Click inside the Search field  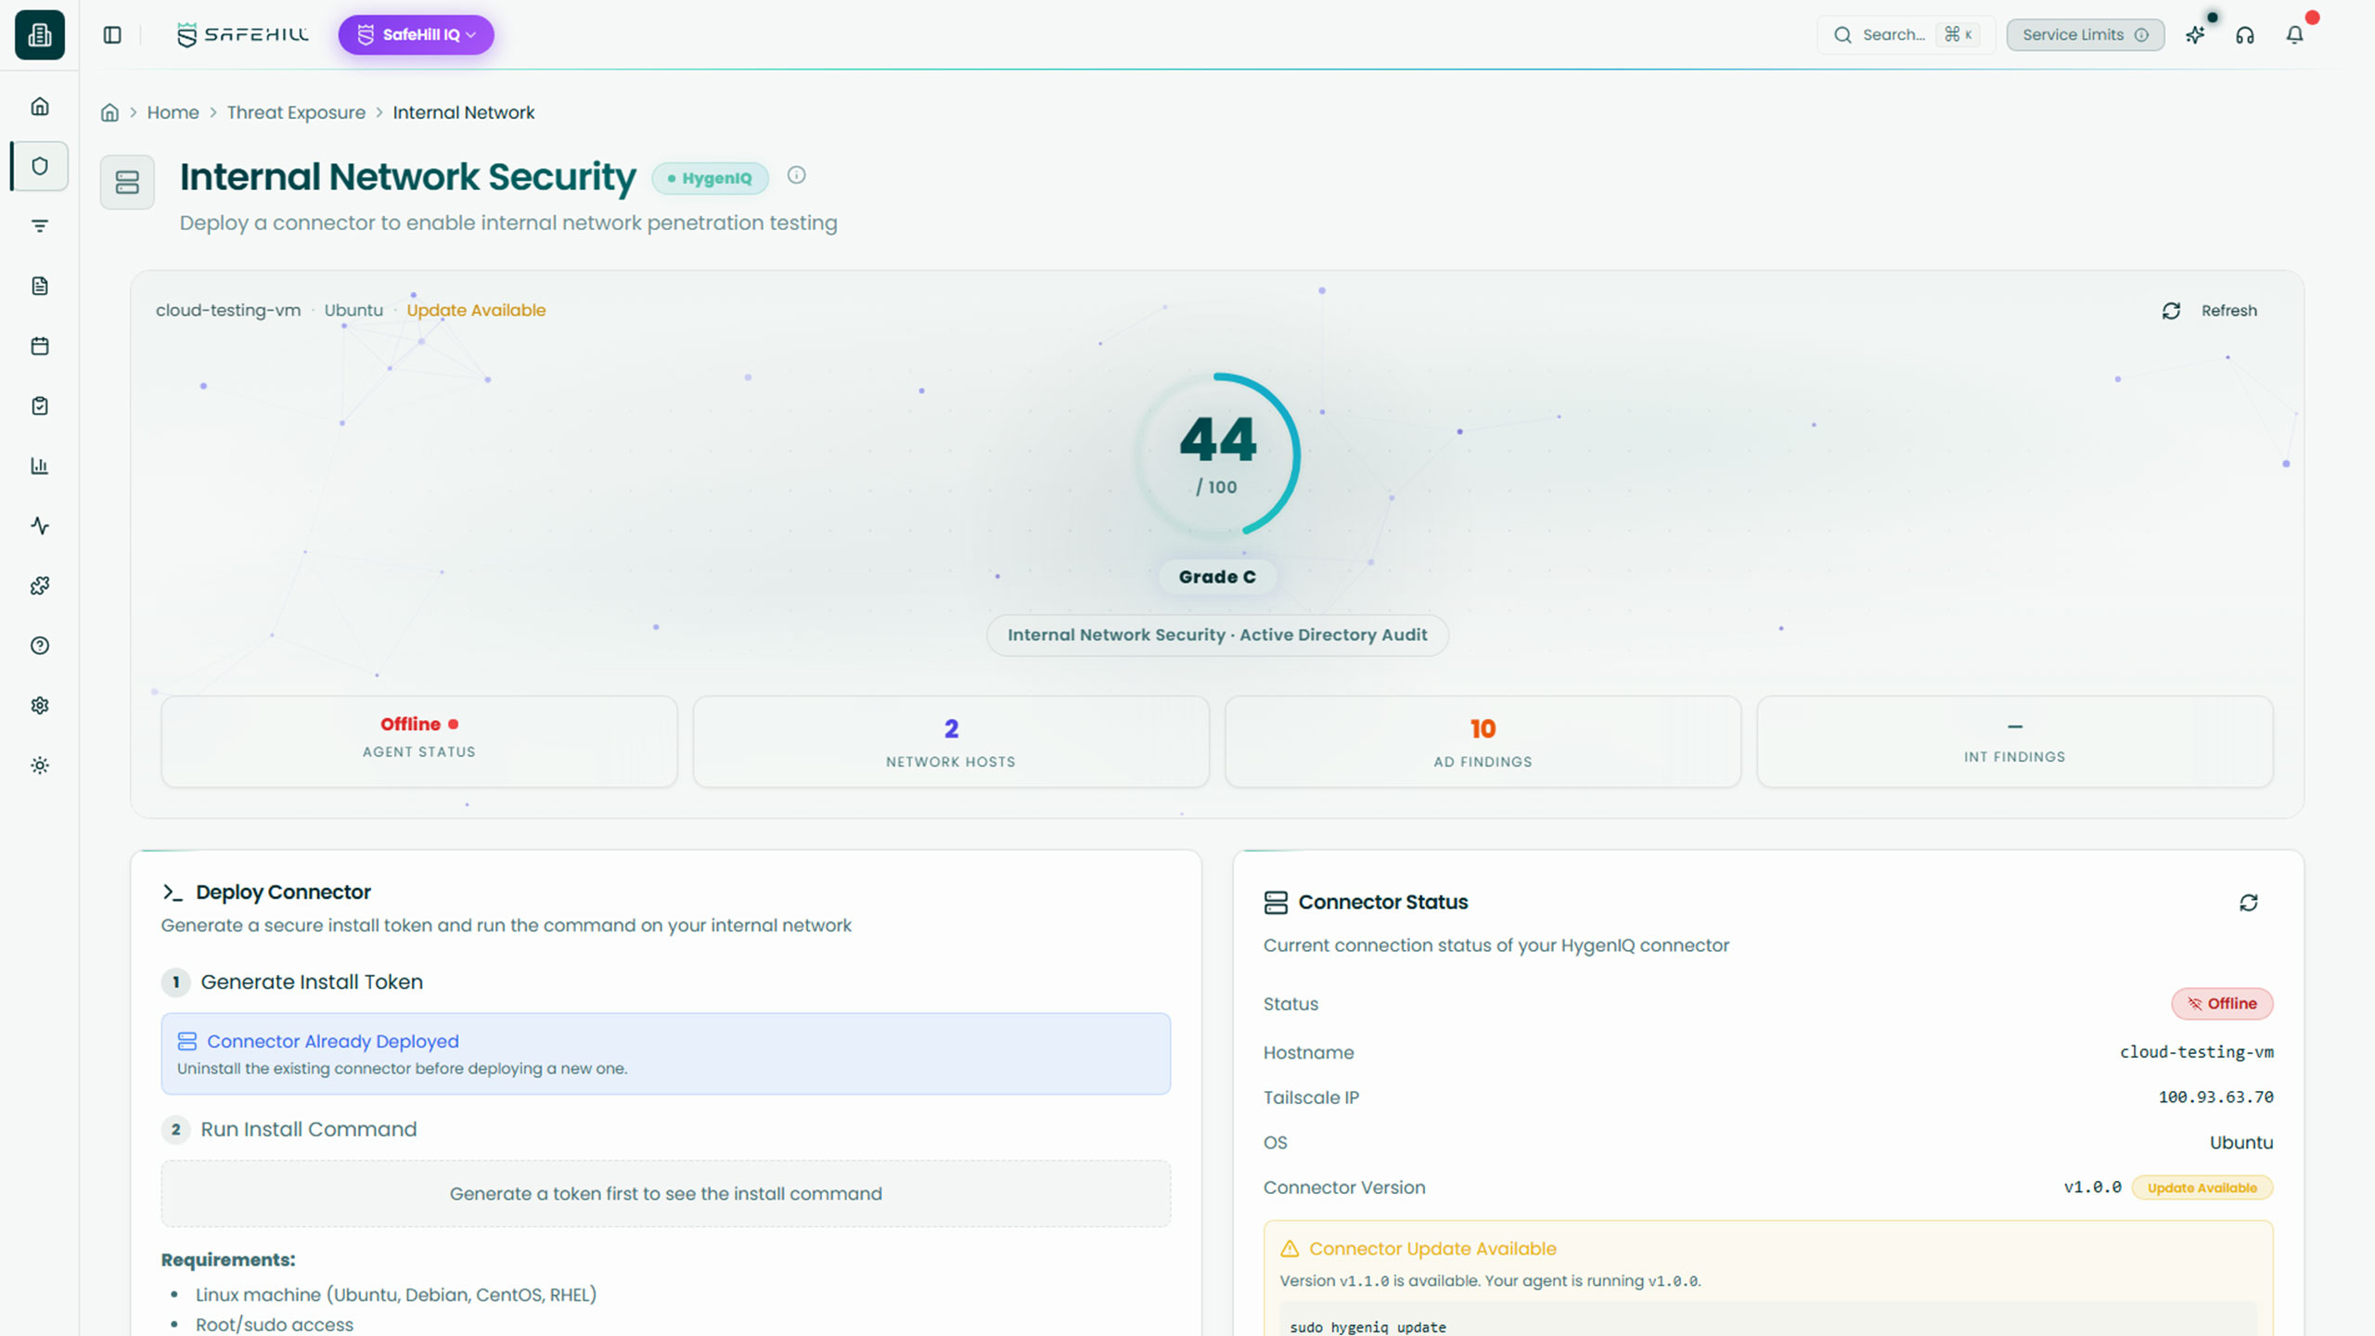[x=1893, y=34]
